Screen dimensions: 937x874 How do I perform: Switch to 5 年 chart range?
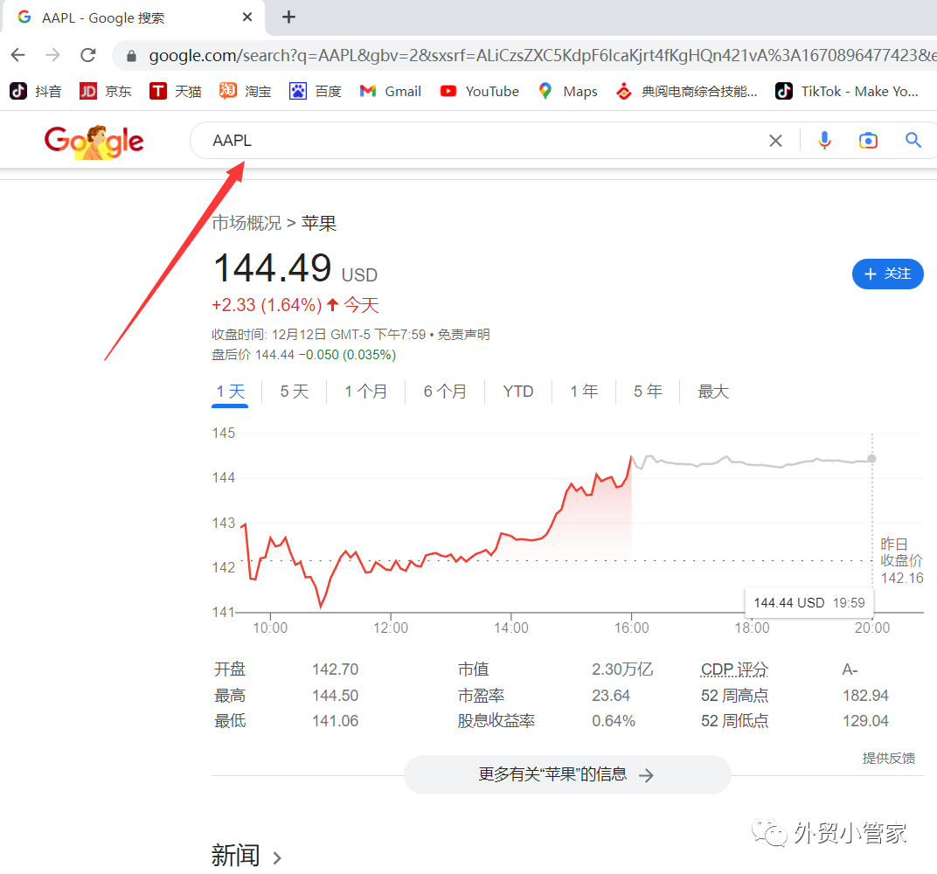point(648,392)
